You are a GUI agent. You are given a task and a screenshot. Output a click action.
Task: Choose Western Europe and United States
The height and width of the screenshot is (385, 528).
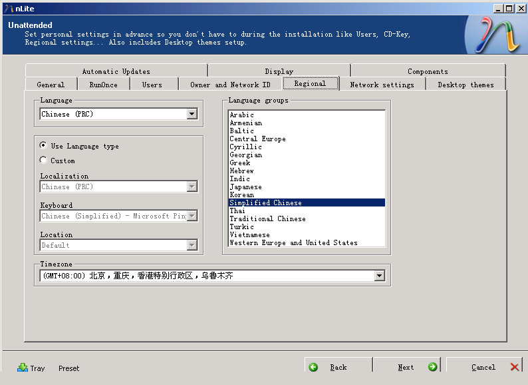[x=293, y=243]
